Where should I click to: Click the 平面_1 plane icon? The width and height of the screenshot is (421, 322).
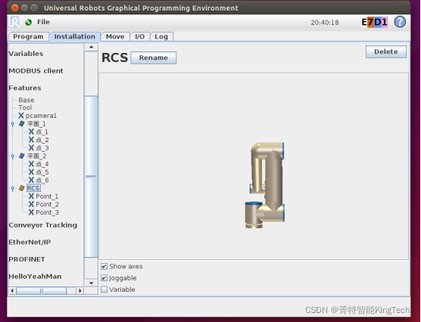(22, 124)
